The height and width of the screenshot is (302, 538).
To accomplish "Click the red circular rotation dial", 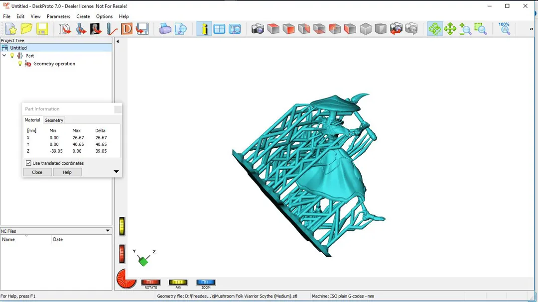I will tap(126, 279).
